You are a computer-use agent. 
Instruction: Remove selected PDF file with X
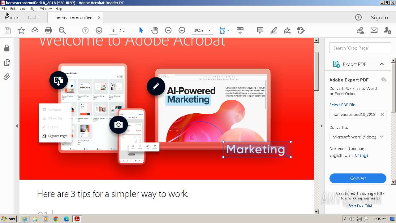click(x=382, y=114)
